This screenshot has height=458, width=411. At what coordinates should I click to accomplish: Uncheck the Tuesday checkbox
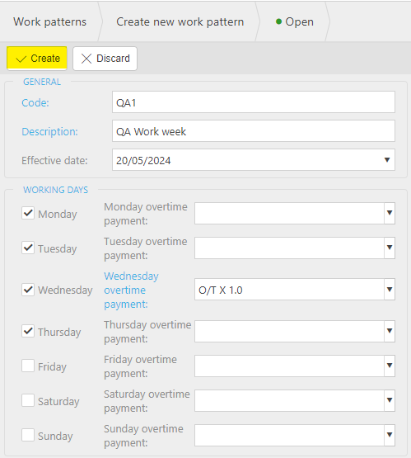coord(28,248)
